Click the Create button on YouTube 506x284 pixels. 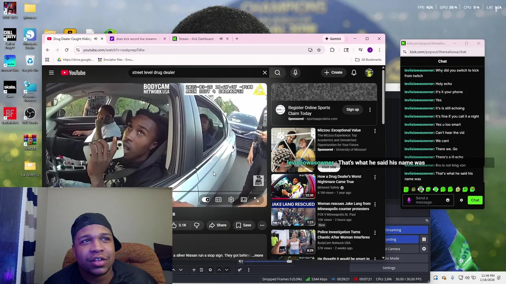tap(333, 73)
